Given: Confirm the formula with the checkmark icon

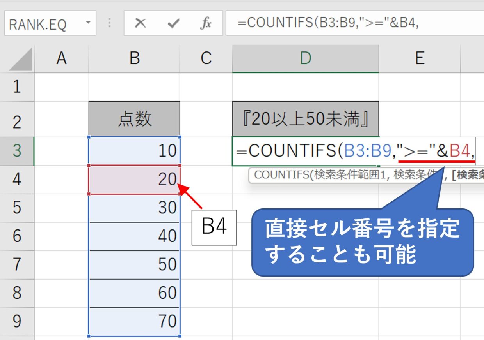Looking at the screenshot, I should [x=173, y=23].
